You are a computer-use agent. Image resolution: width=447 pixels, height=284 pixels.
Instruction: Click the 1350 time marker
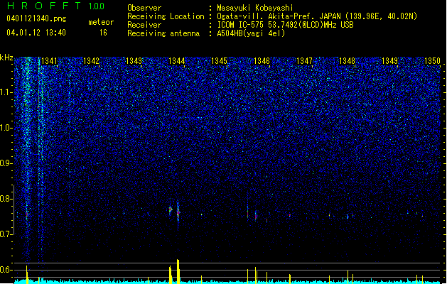pyautogui.click(x=432, y=61)
